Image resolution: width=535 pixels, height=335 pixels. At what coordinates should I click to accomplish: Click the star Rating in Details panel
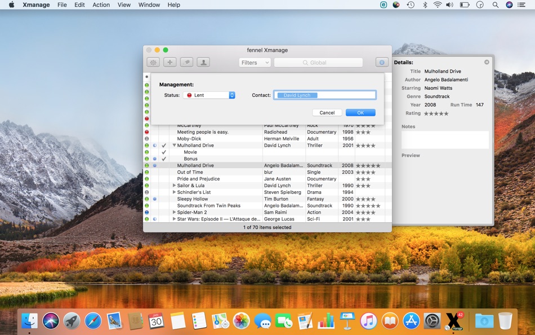pos(436,113)
